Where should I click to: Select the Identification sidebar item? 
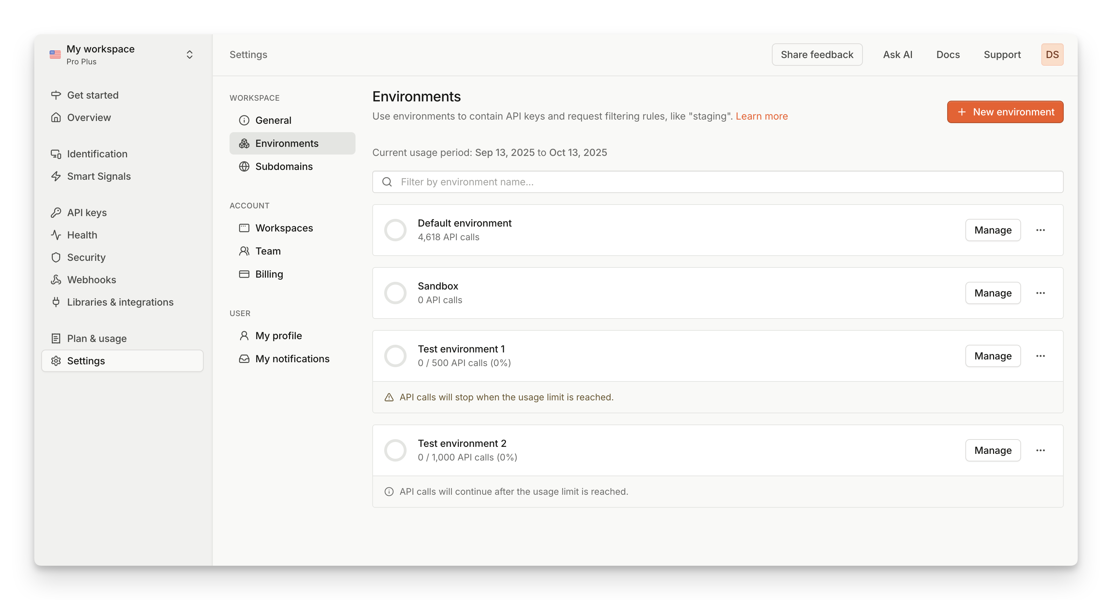[97, 153]
